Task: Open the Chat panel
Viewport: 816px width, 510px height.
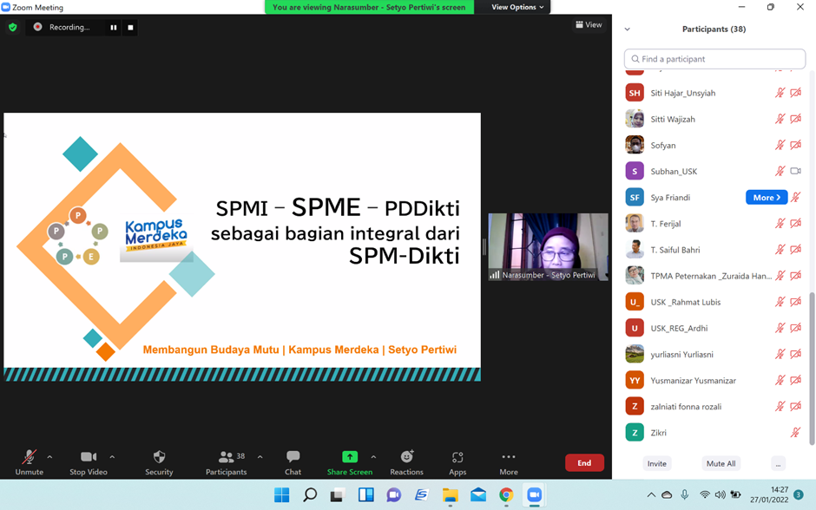Action: pos(293,462)
